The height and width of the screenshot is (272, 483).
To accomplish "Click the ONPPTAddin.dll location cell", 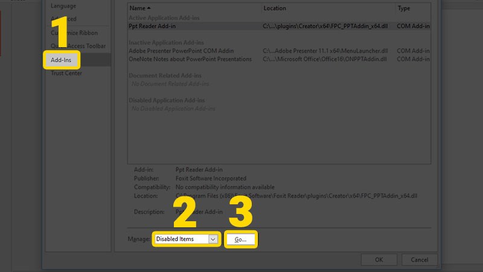I will pos(325,59).
